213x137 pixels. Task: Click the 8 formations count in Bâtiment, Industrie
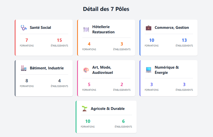[x=27, y=81]
